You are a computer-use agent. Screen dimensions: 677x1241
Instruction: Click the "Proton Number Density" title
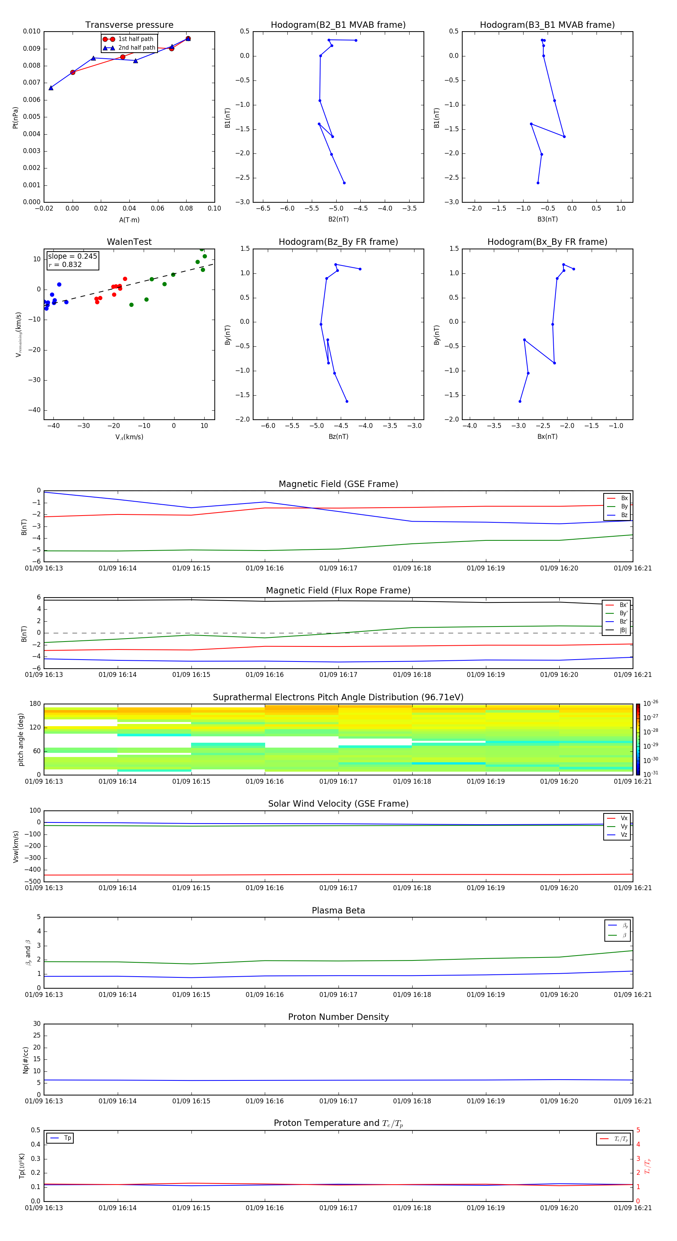(338, 1017)
